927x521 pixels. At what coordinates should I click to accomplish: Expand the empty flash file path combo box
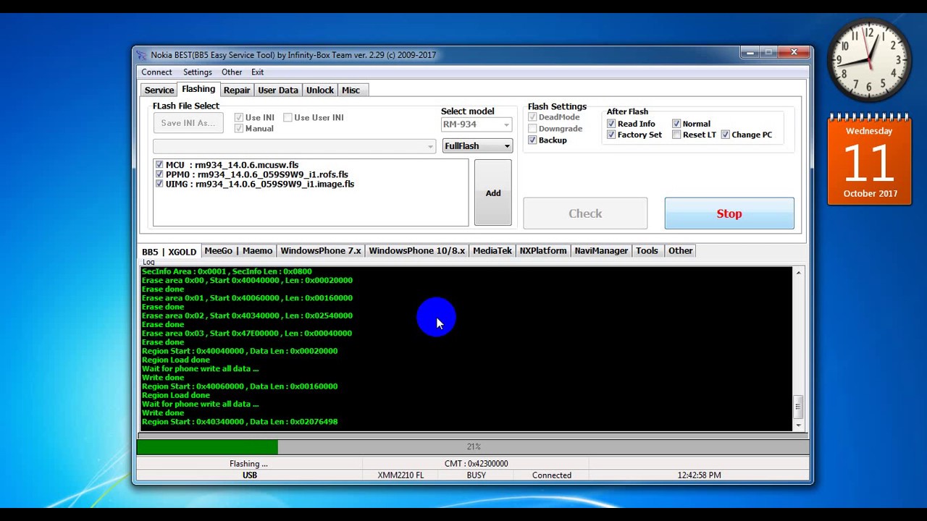tap(430, 146)
